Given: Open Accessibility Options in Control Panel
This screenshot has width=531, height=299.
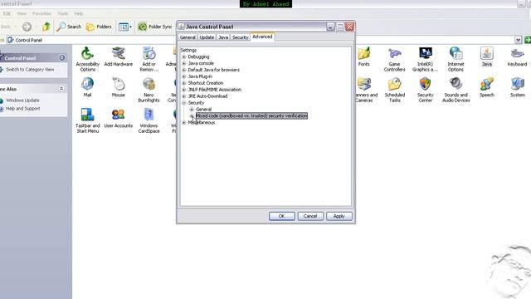Looking at the screenshot, I should pyautogui.click(x=87, y=59).
